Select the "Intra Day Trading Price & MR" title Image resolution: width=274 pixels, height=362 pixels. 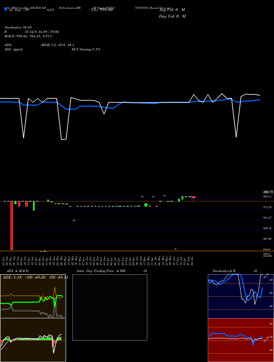(101, 271)
